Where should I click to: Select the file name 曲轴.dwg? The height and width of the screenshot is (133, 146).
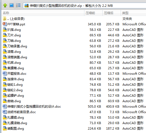(14, 101)
